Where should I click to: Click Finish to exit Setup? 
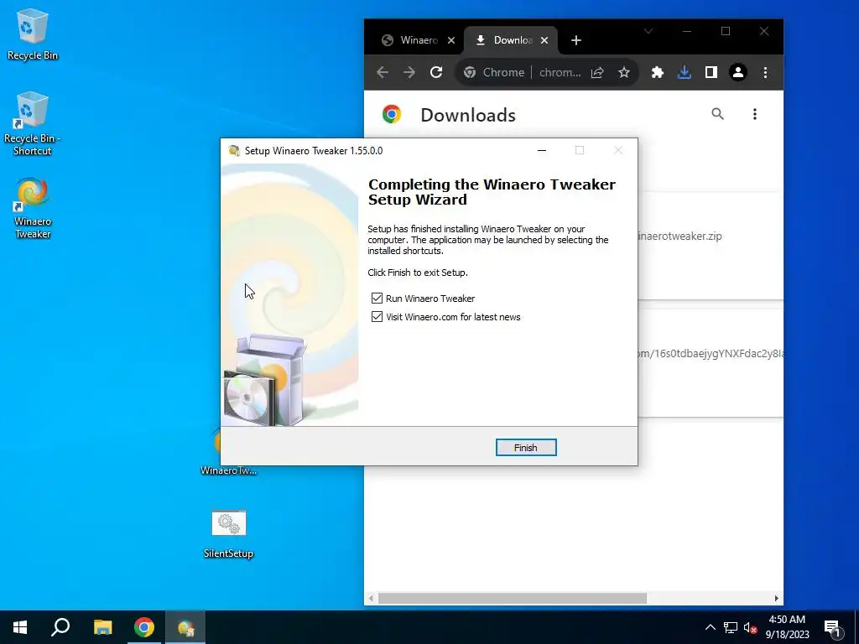coord(526,448)
